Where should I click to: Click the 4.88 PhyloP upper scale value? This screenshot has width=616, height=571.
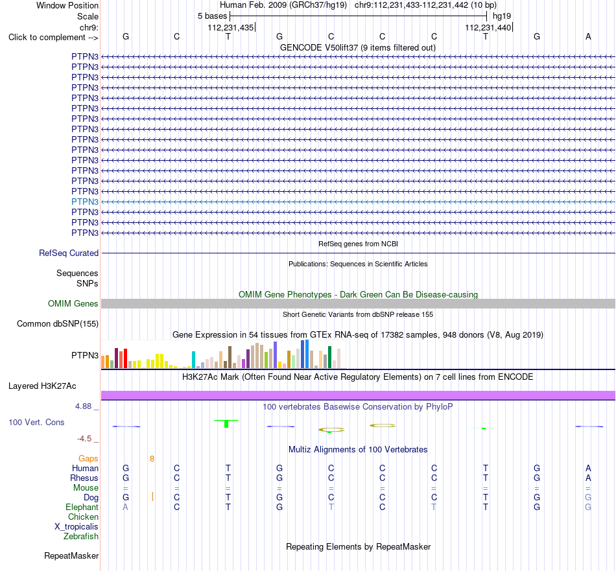pos(83,406)
